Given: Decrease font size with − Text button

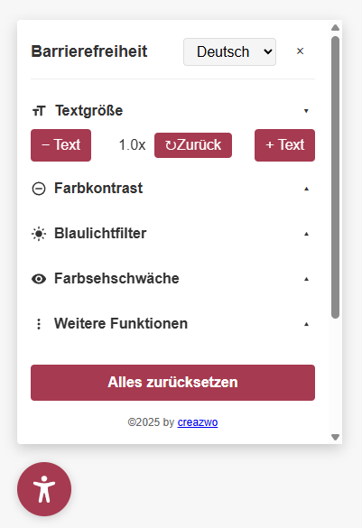Looking at the screenshot, I should [x=61, y=145].
